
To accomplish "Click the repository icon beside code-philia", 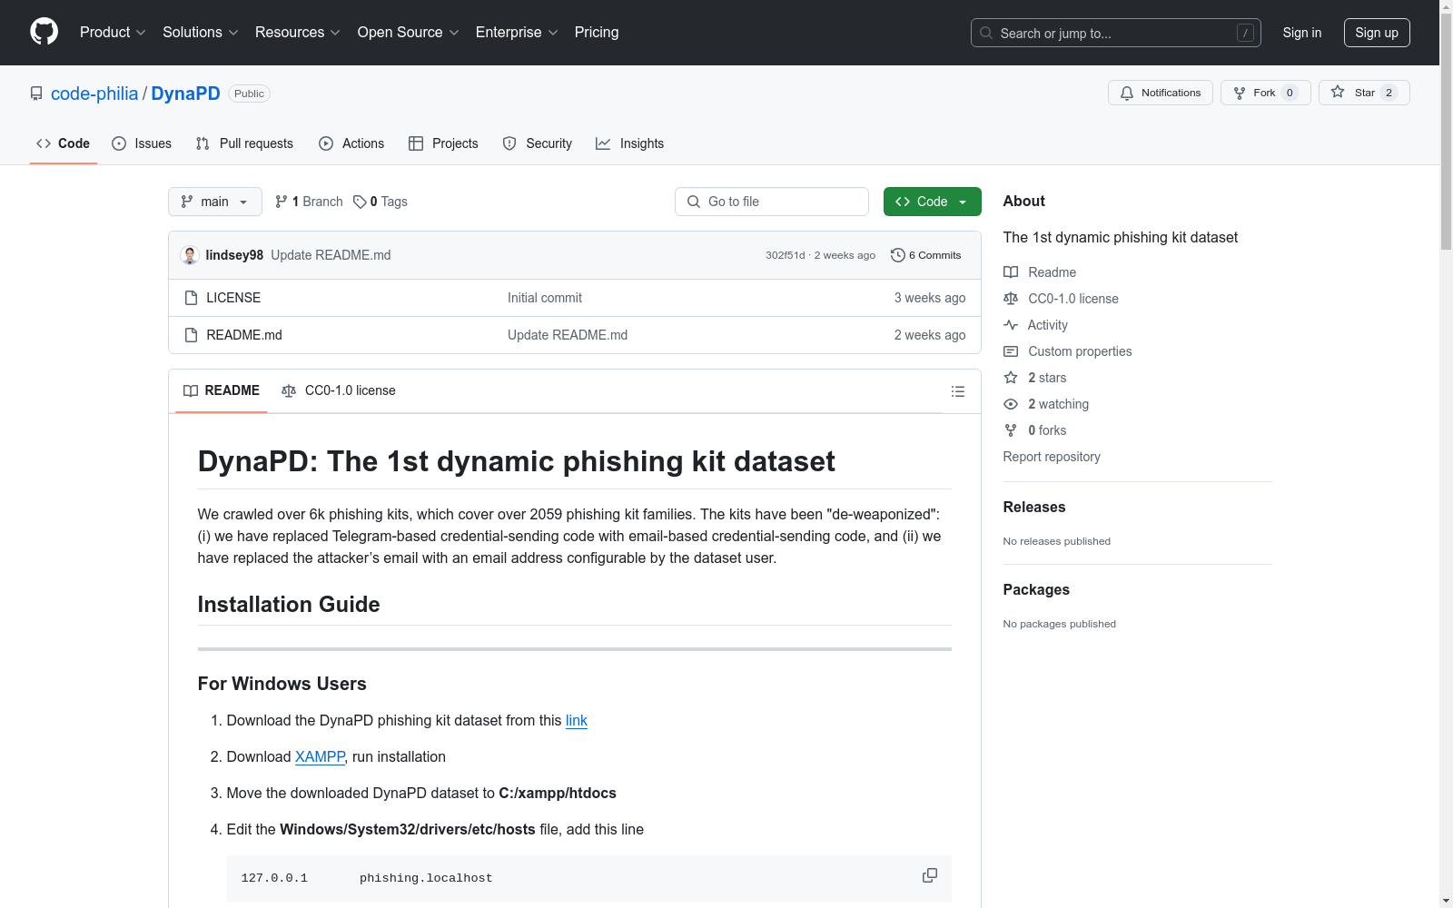I will (x=36, y=94).
